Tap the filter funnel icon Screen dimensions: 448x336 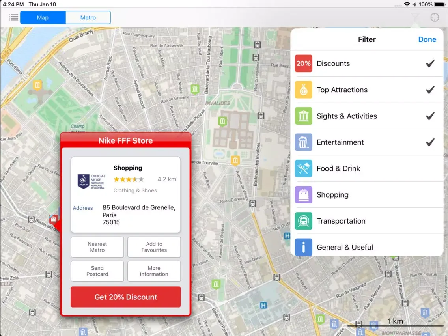415,17
